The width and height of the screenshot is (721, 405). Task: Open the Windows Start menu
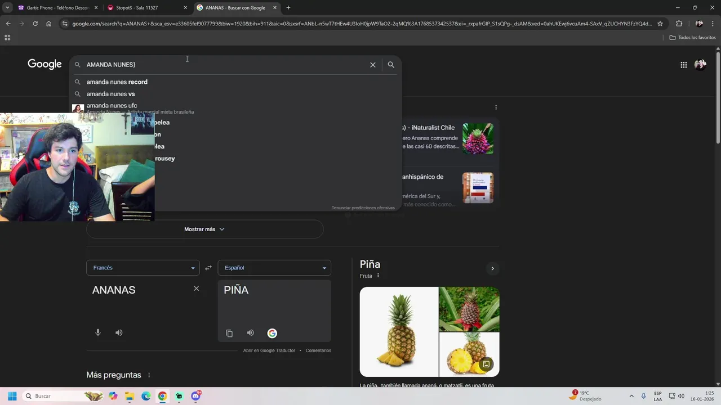coord(12,396)
